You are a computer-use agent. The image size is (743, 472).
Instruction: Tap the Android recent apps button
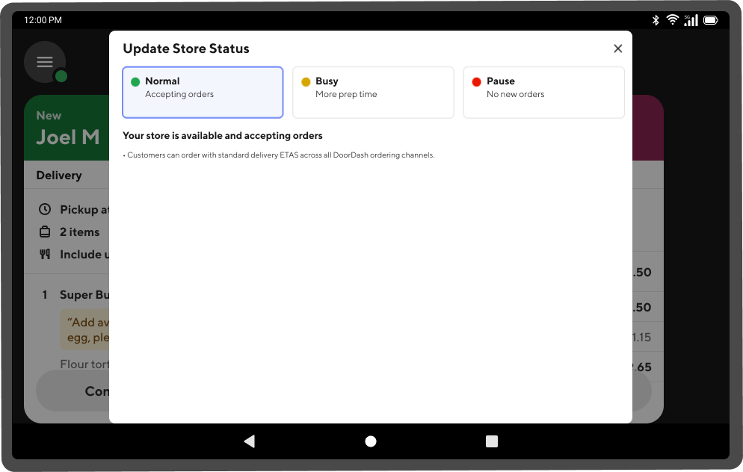[492, 441]
